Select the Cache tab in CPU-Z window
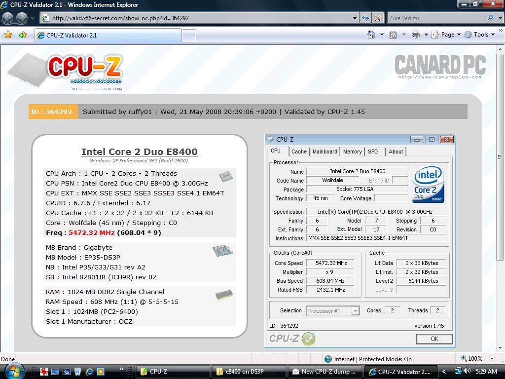The width and height of the screenshot is (505, 379). 299,152
